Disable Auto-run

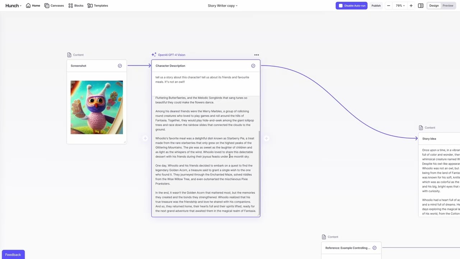coord(351,5)
